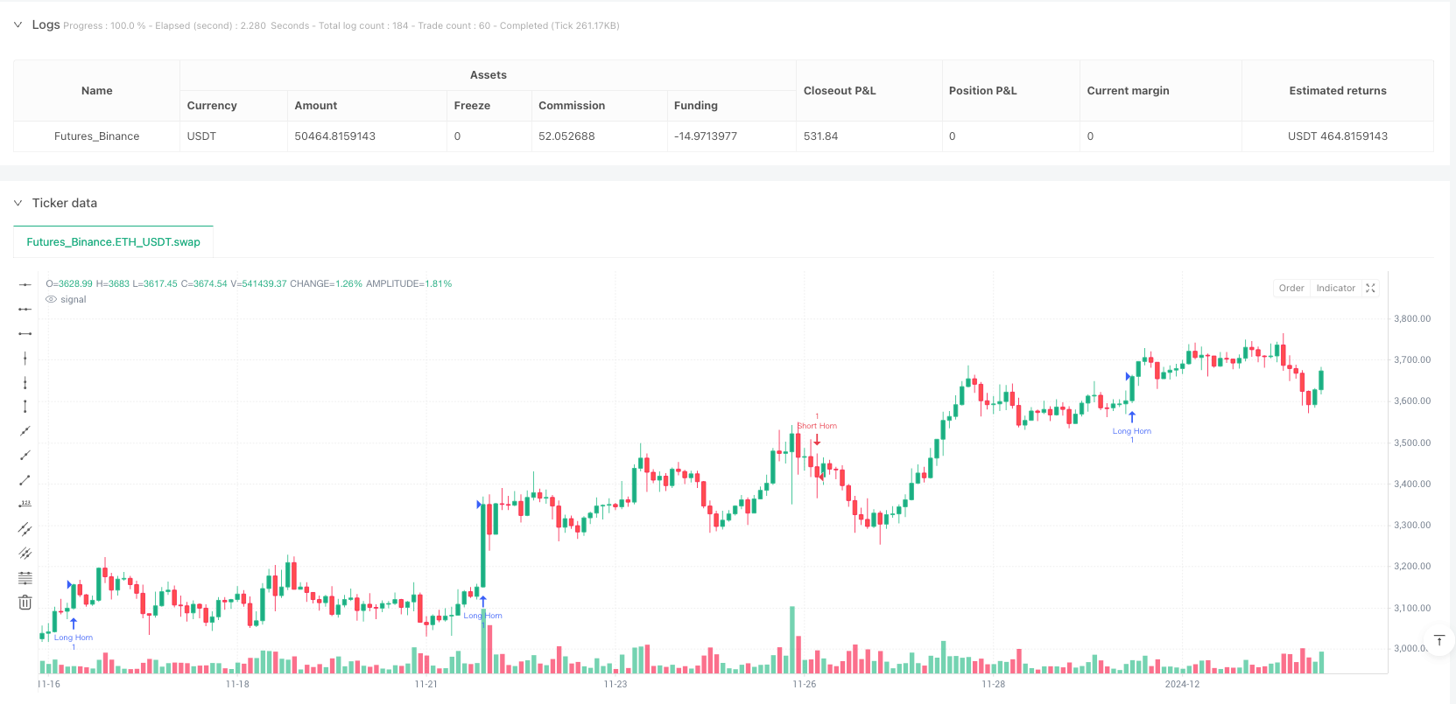Select the parallel channel lines tool

click(25, 528)
